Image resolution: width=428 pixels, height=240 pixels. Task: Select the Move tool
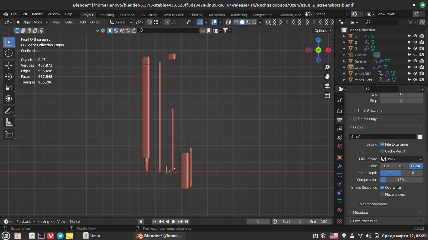click(x=9, y=66)
